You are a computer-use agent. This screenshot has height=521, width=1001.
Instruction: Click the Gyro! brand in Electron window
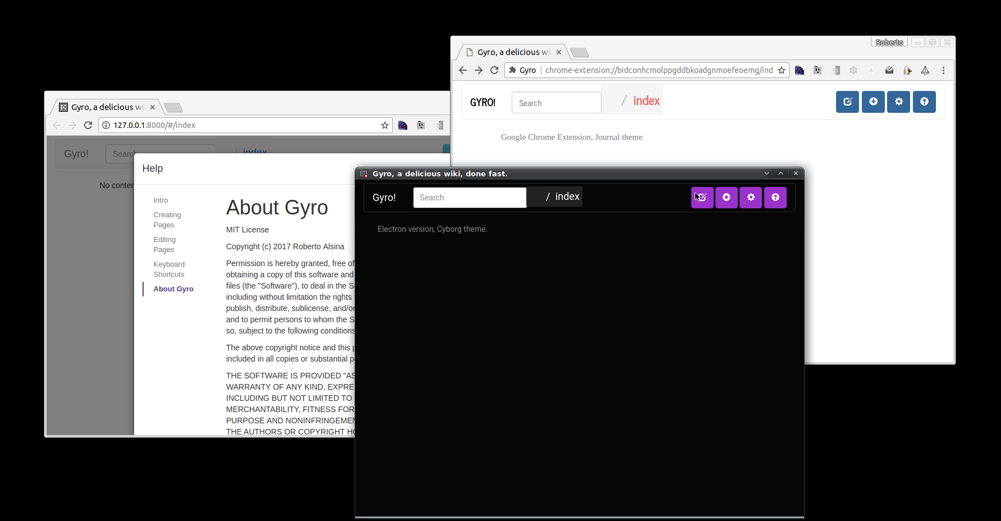384,198
